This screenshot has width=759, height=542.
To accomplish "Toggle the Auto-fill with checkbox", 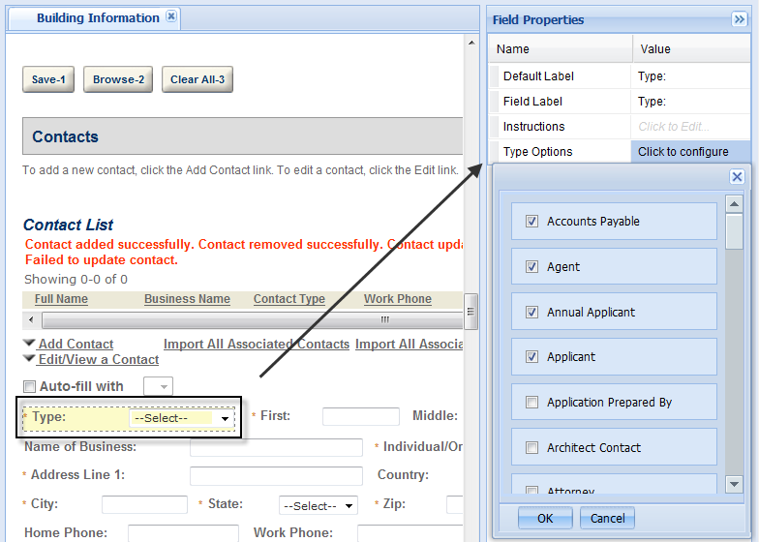I will 30,387.
